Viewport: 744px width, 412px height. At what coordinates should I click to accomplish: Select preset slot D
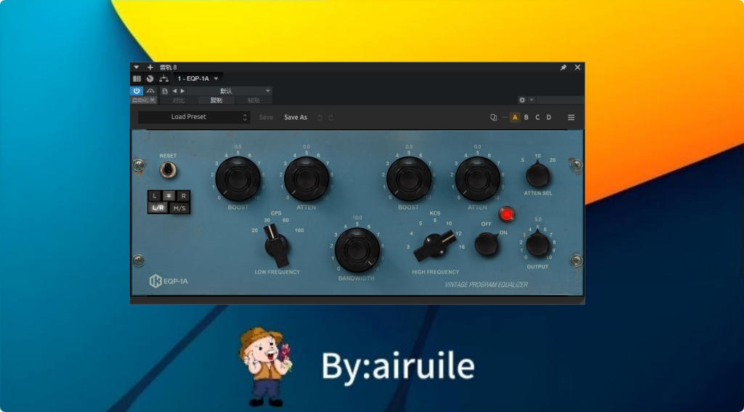coord(549,118)
